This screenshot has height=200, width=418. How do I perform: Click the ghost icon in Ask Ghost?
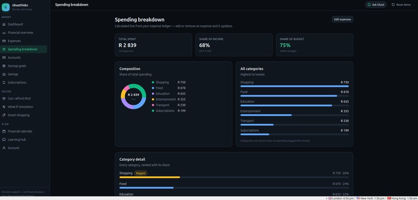[369, 5]
